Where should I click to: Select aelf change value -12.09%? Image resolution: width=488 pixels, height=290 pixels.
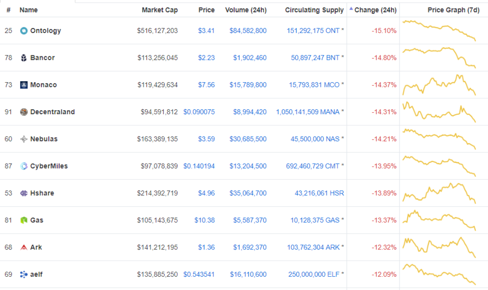point(384,274)
